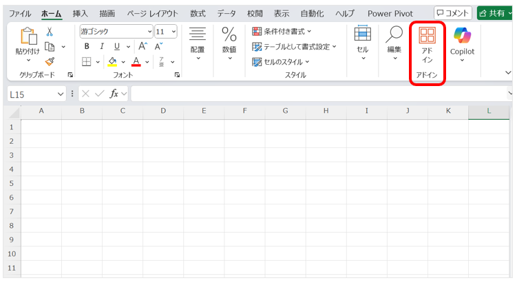Expand the phonetic guide options arrow
This screenshot has height=285, width=517.
(172, 62)
